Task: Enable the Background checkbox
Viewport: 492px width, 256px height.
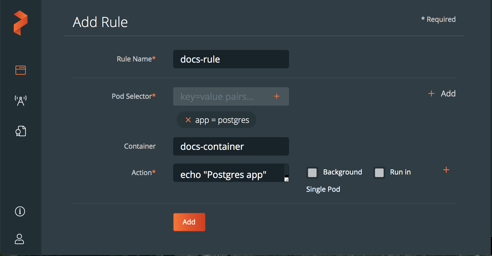Action: pyautogui.click(x=312, y=173)
